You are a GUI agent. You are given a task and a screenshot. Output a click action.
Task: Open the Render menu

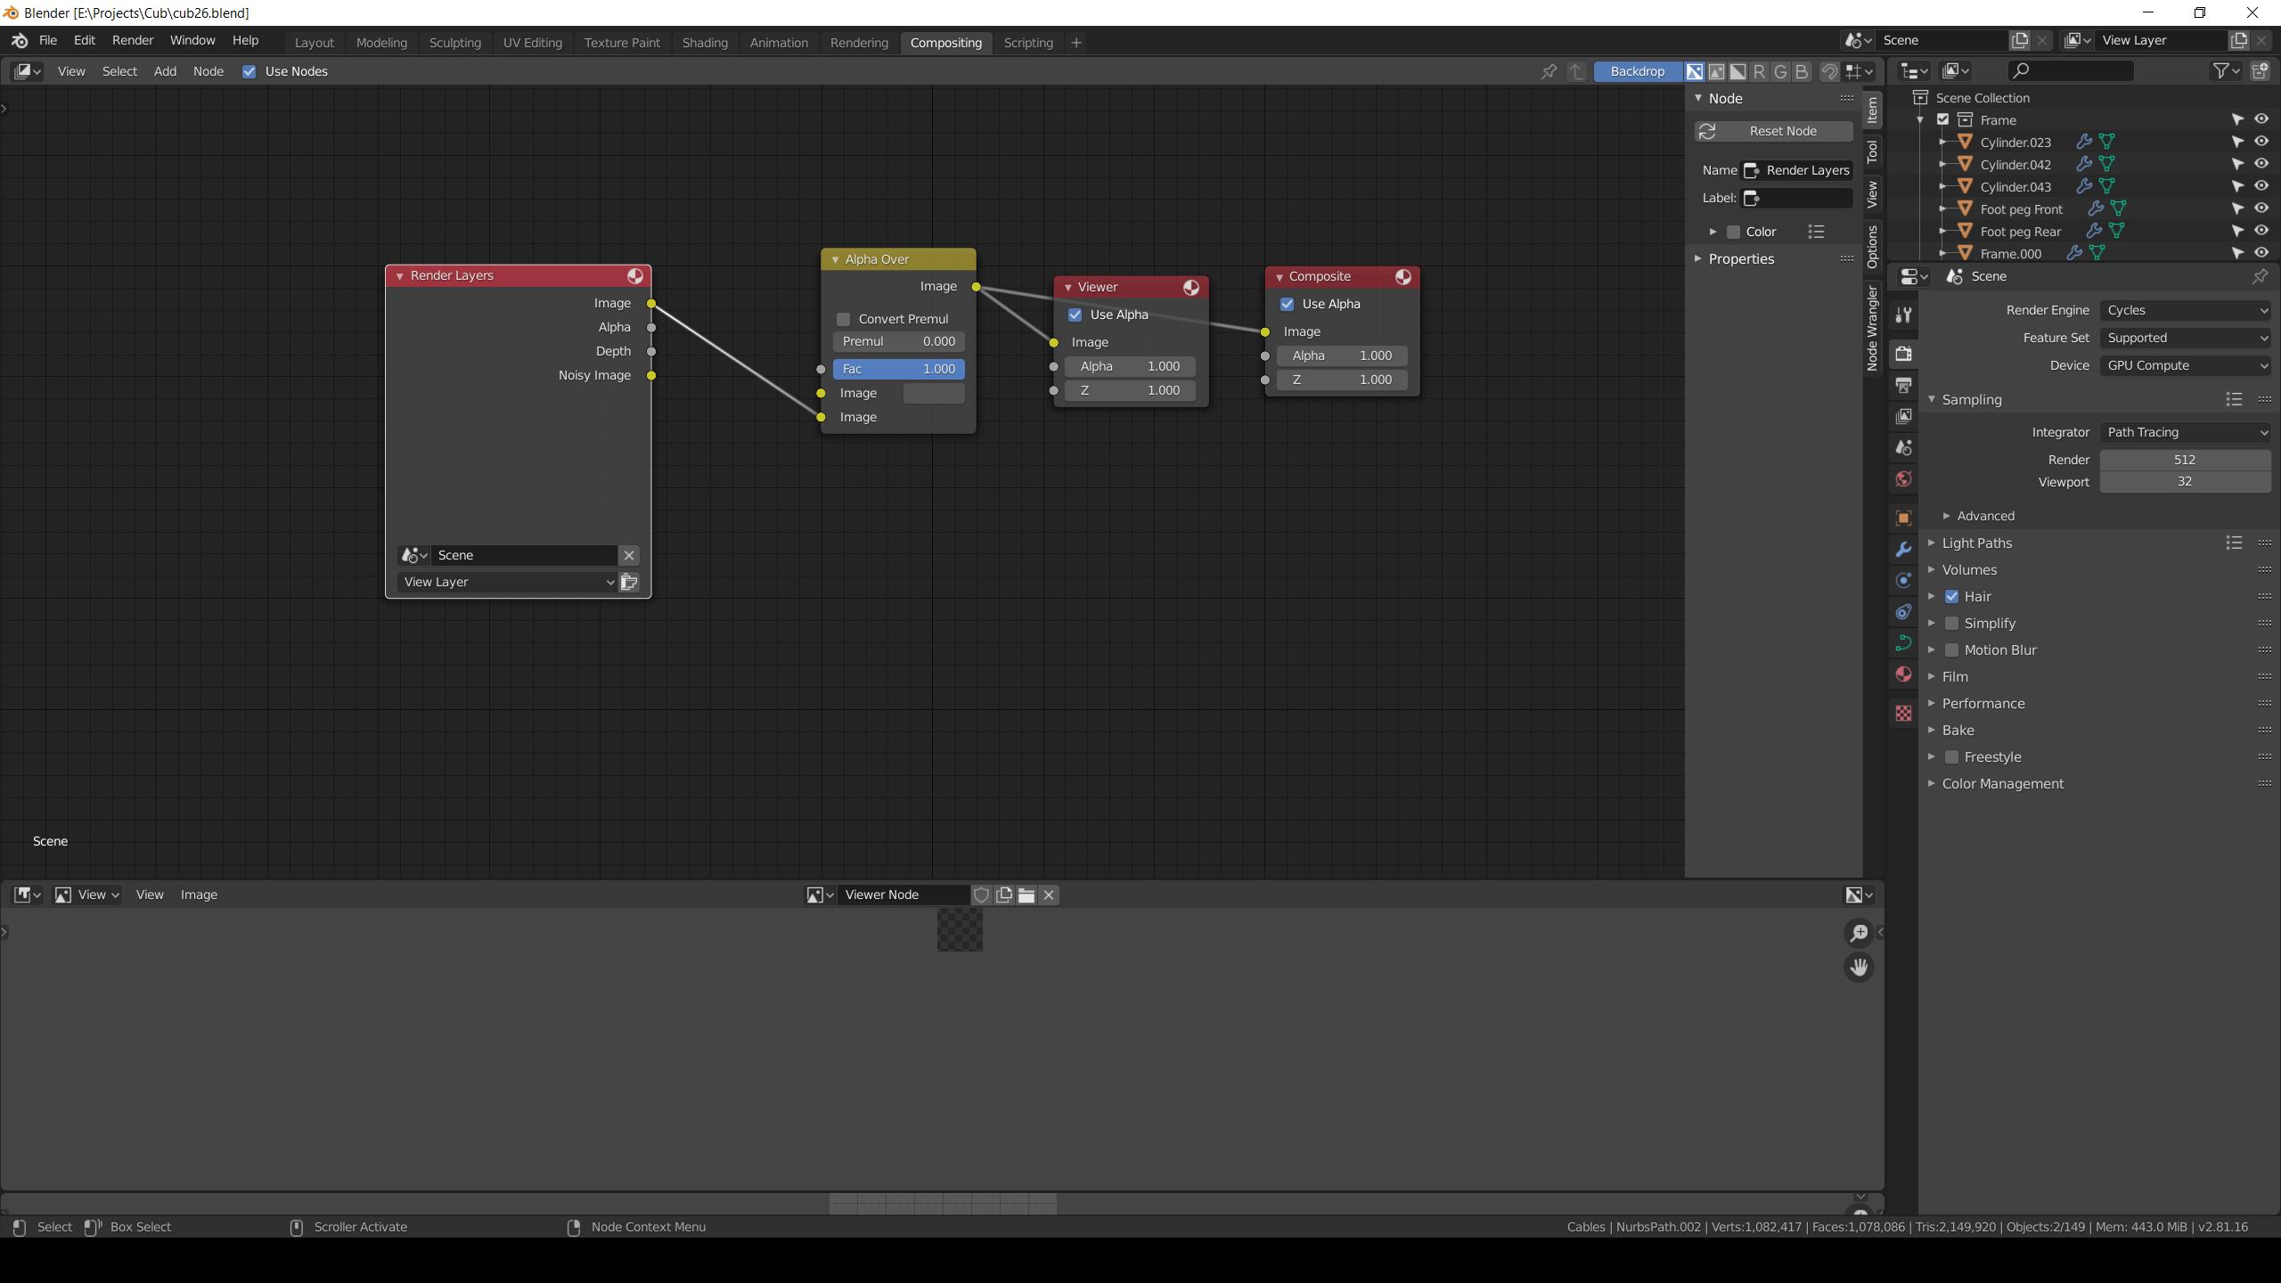[x=133, y=40]
